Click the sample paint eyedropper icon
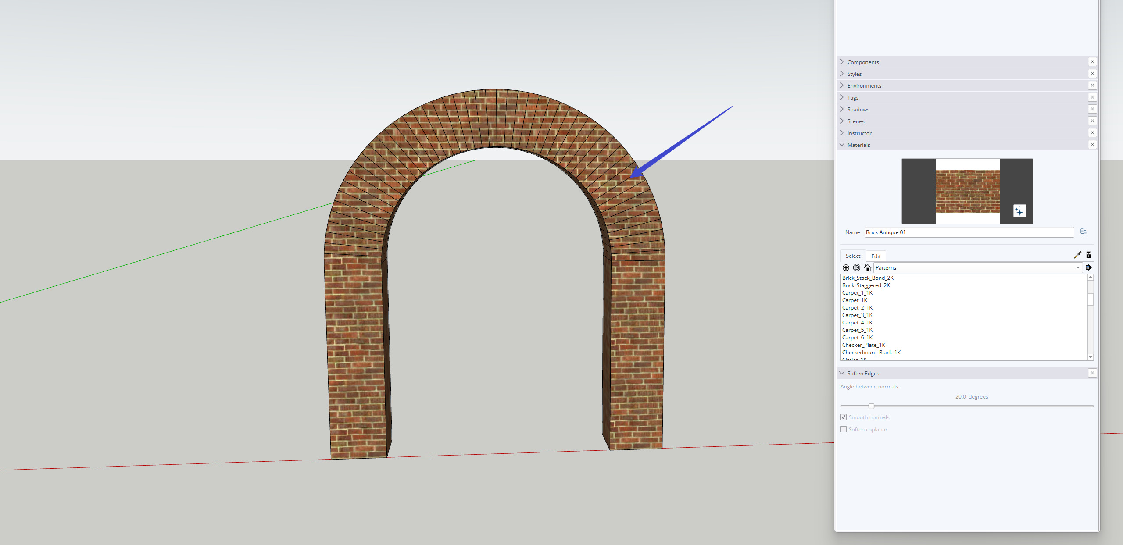This screenshot has height=545, width=1123. tap(1077, 255)
